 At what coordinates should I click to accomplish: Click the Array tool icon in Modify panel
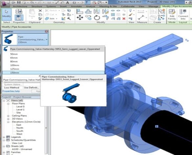(x=113, y=14)
